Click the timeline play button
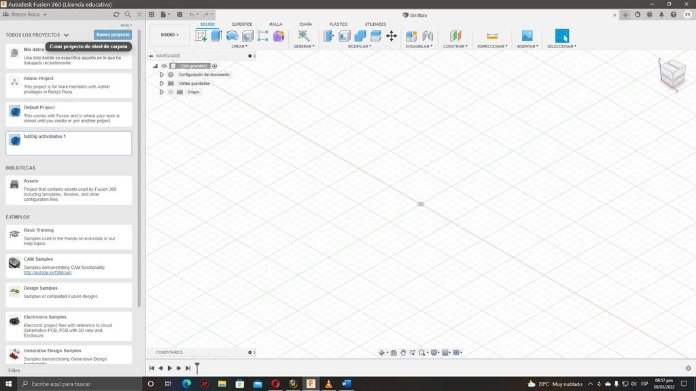 pyautogui.click(x=169, y=368)
